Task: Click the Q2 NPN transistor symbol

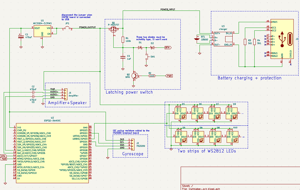Action: pyautogui.click(x=134, y=76)
